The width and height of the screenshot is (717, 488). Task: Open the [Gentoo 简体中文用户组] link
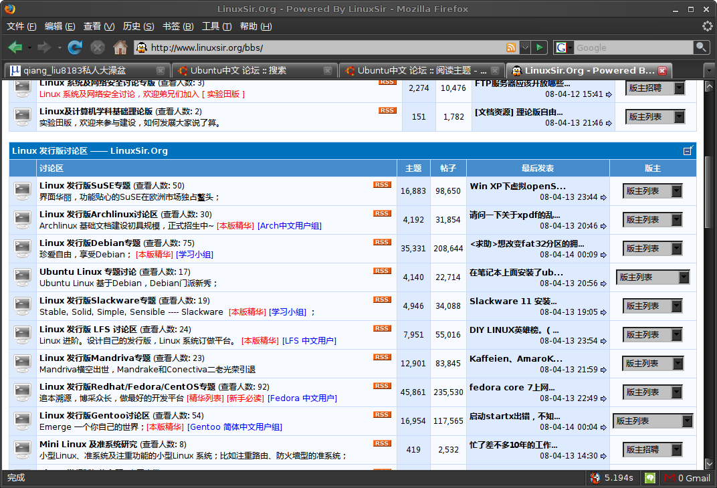pos(235,427)
